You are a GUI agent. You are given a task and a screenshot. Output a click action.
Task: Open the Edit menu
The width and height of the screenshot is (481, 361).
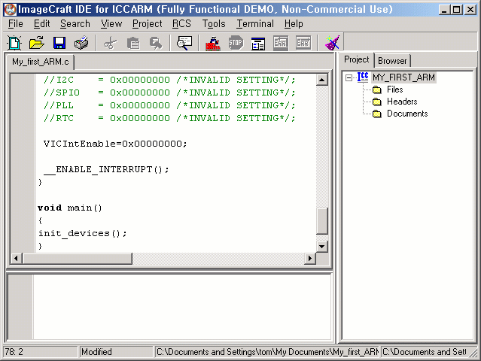coord(41,24)
